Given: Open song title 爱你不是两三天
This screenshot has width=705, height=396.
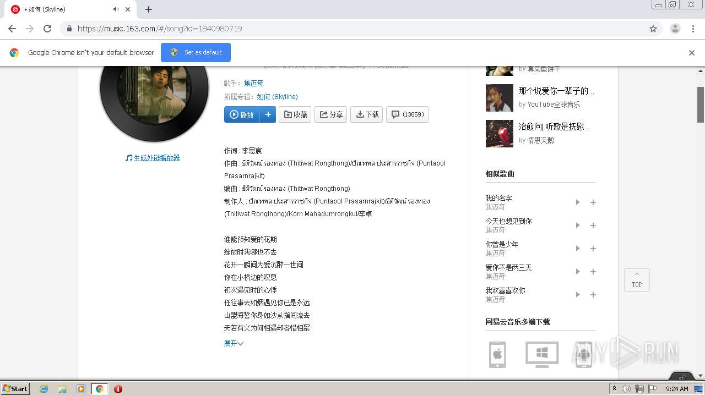Looking at the screenshot, I should [508, 267].
